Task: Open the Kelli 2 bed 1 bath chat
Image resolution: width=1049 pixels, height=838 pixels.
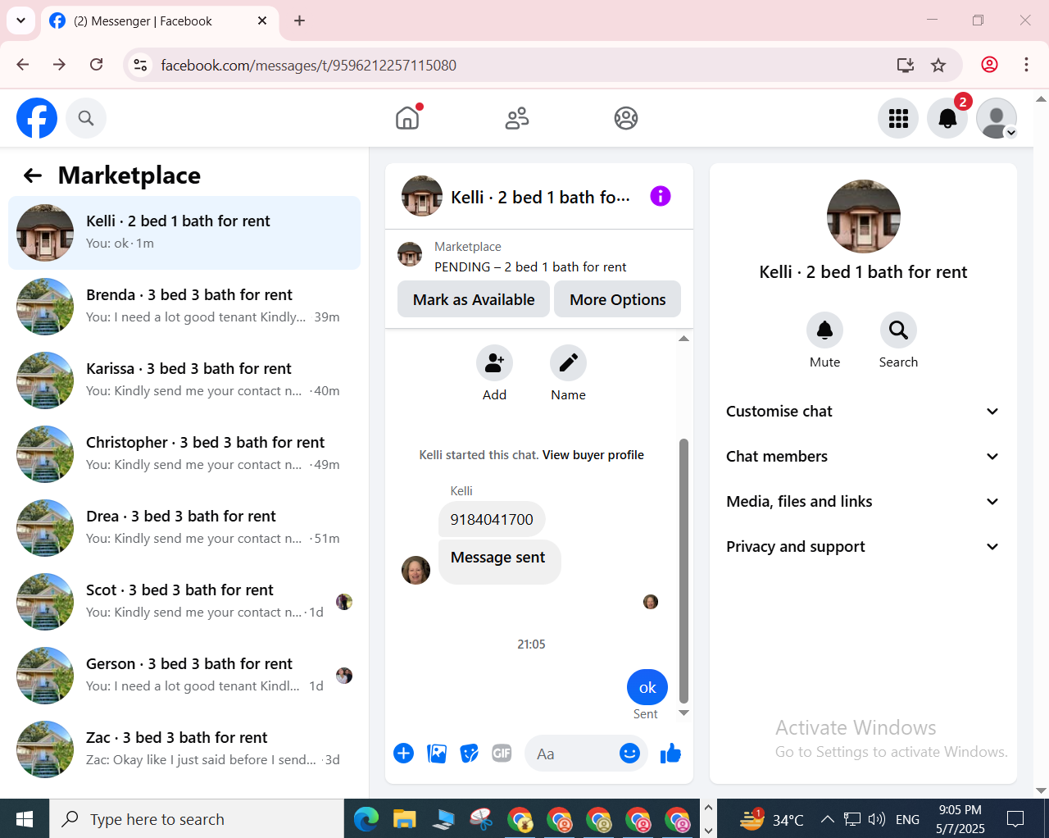Action: [184, 233]
